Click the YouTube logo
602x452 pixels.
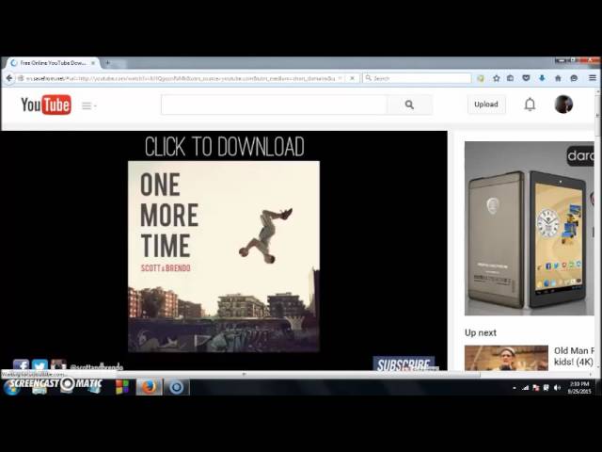pyautogui.click(x=46, y=105)
